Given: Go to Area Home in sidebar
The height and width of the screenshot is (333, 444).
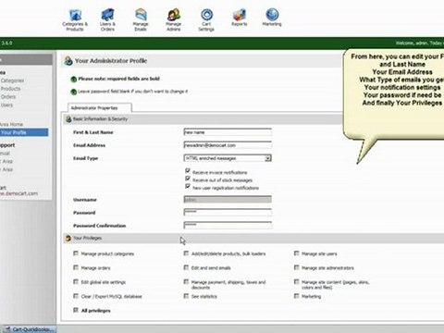Looking at the screenshot, I should 11,124.
